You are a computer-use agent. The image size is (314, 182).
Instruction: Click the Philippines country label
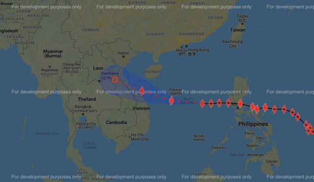pos(253,124)
